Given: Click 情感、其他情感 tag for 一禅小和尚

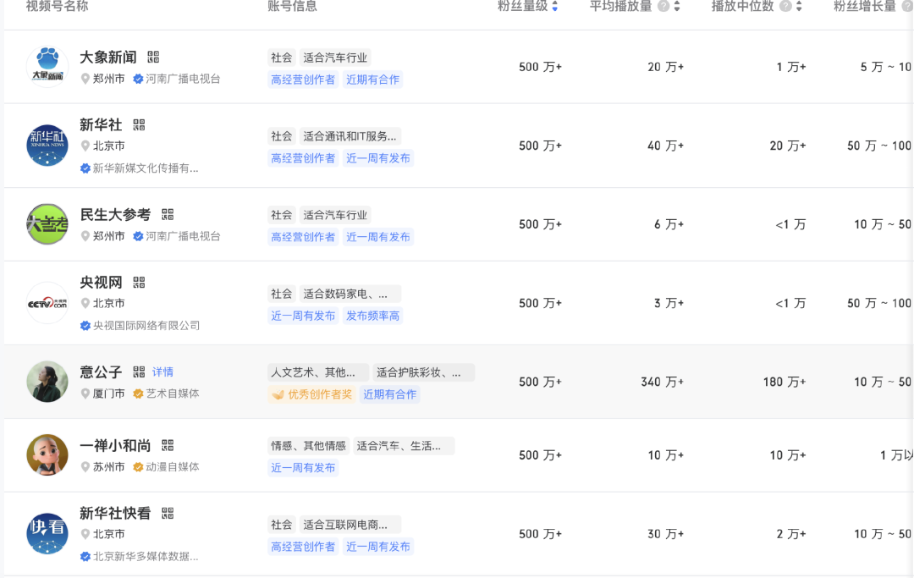Looking at the screenshot, I should [308, 446].
